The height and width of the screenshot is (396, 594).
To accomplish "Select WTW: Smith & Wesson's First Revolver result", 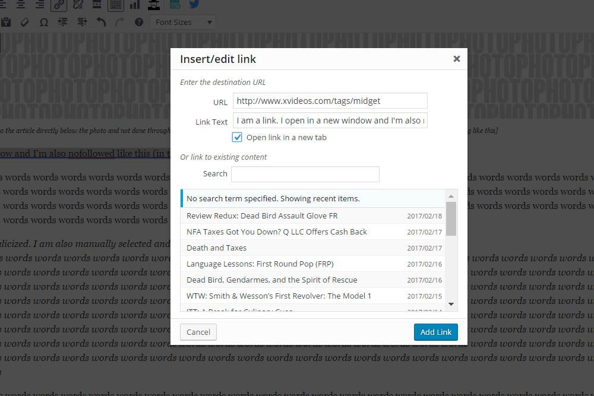I will (x=313, y=296).
